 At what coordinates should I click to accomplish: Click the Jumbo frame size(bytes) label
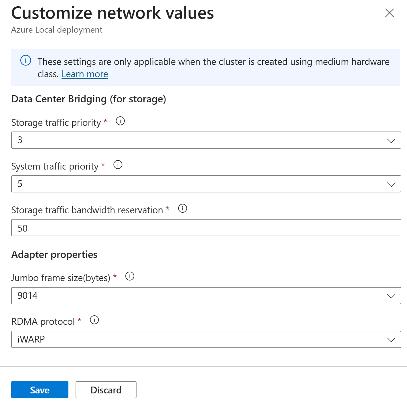tap(61, 278)
